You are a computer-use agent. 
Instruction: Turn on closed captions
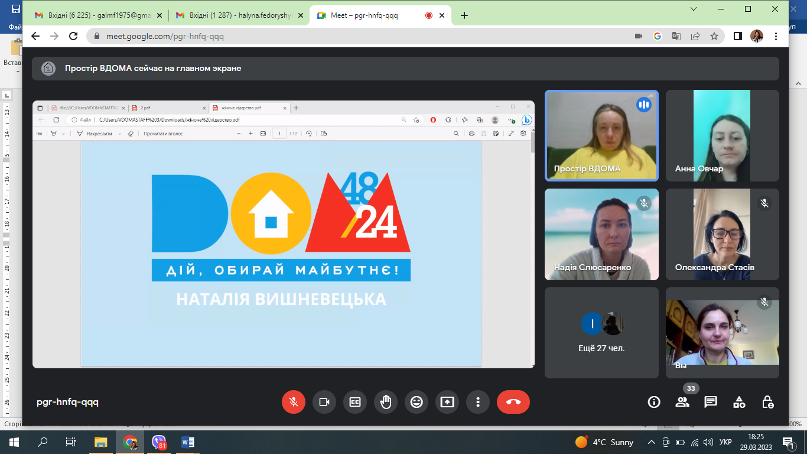pos(354,402)
